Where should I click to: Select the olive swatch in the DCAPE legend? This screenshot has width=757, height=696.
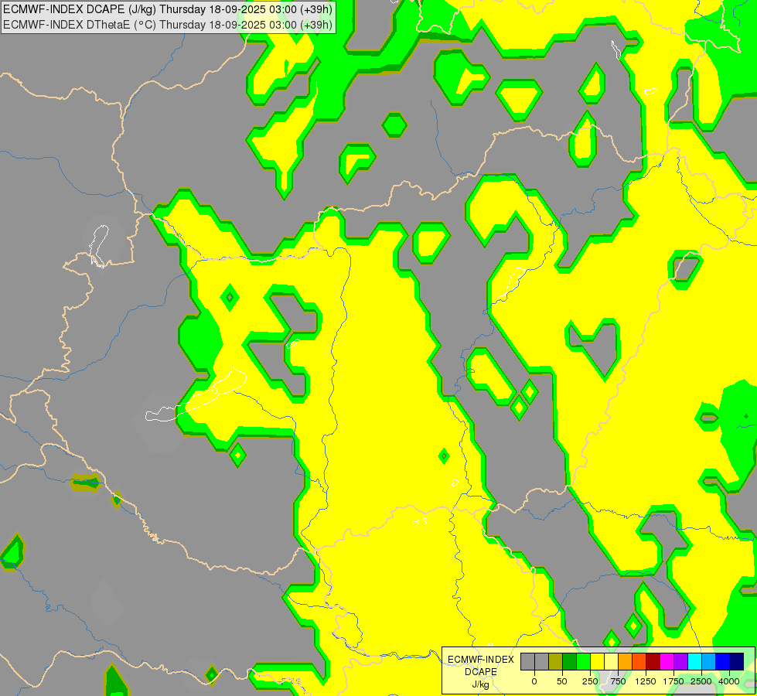pos(556,662)
